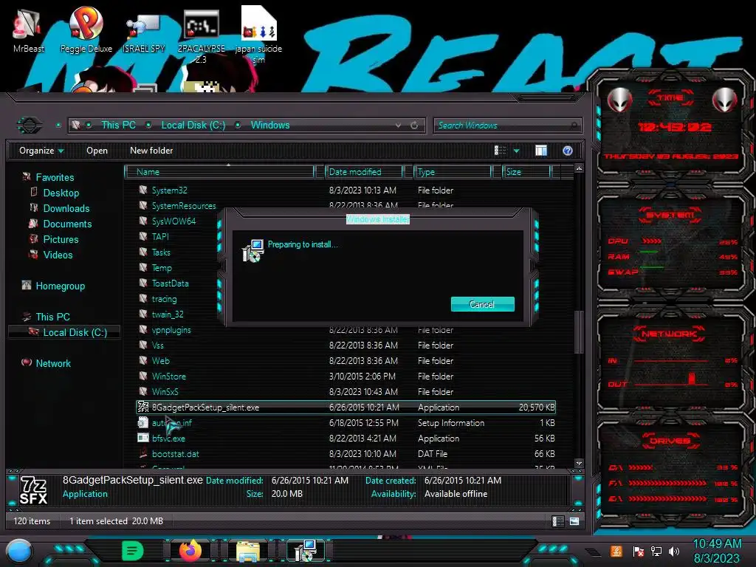Change view layout icon in toolbar
This screenshot has width=756, height=567.
501,151
